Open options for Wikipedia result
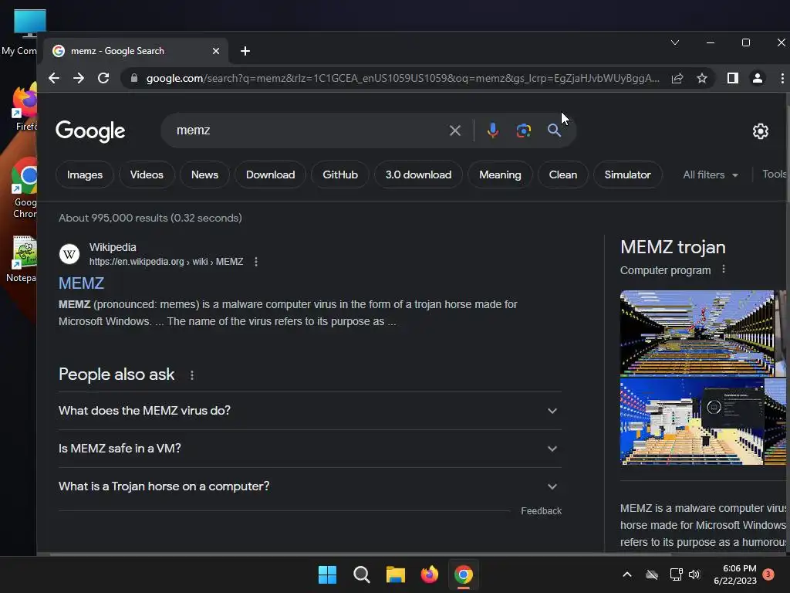This screenshot has height=593, width=790. pos(256,262)
